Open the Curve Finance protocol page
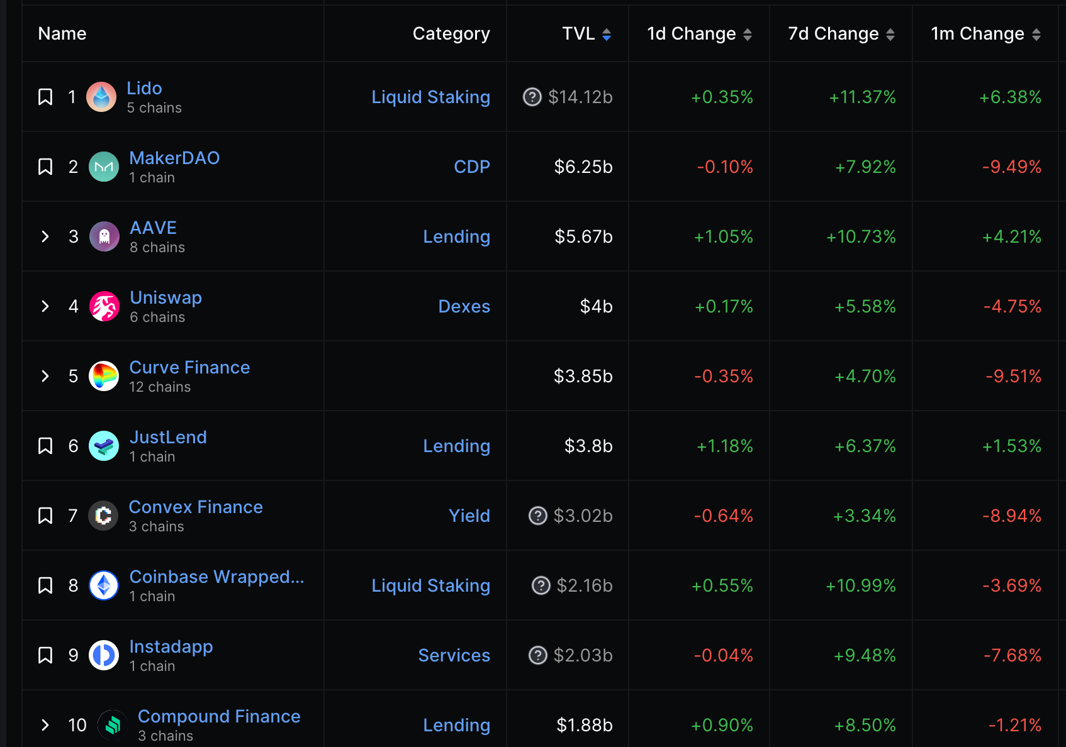Viewport: 1066px width, 747px height. click(189, 367)
